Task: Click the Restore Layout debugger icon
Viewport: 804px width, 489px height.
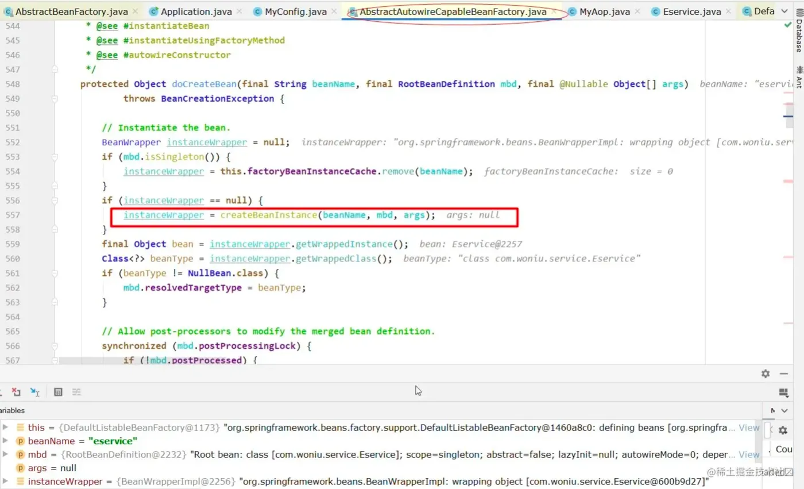Action: tap(783, 392)
